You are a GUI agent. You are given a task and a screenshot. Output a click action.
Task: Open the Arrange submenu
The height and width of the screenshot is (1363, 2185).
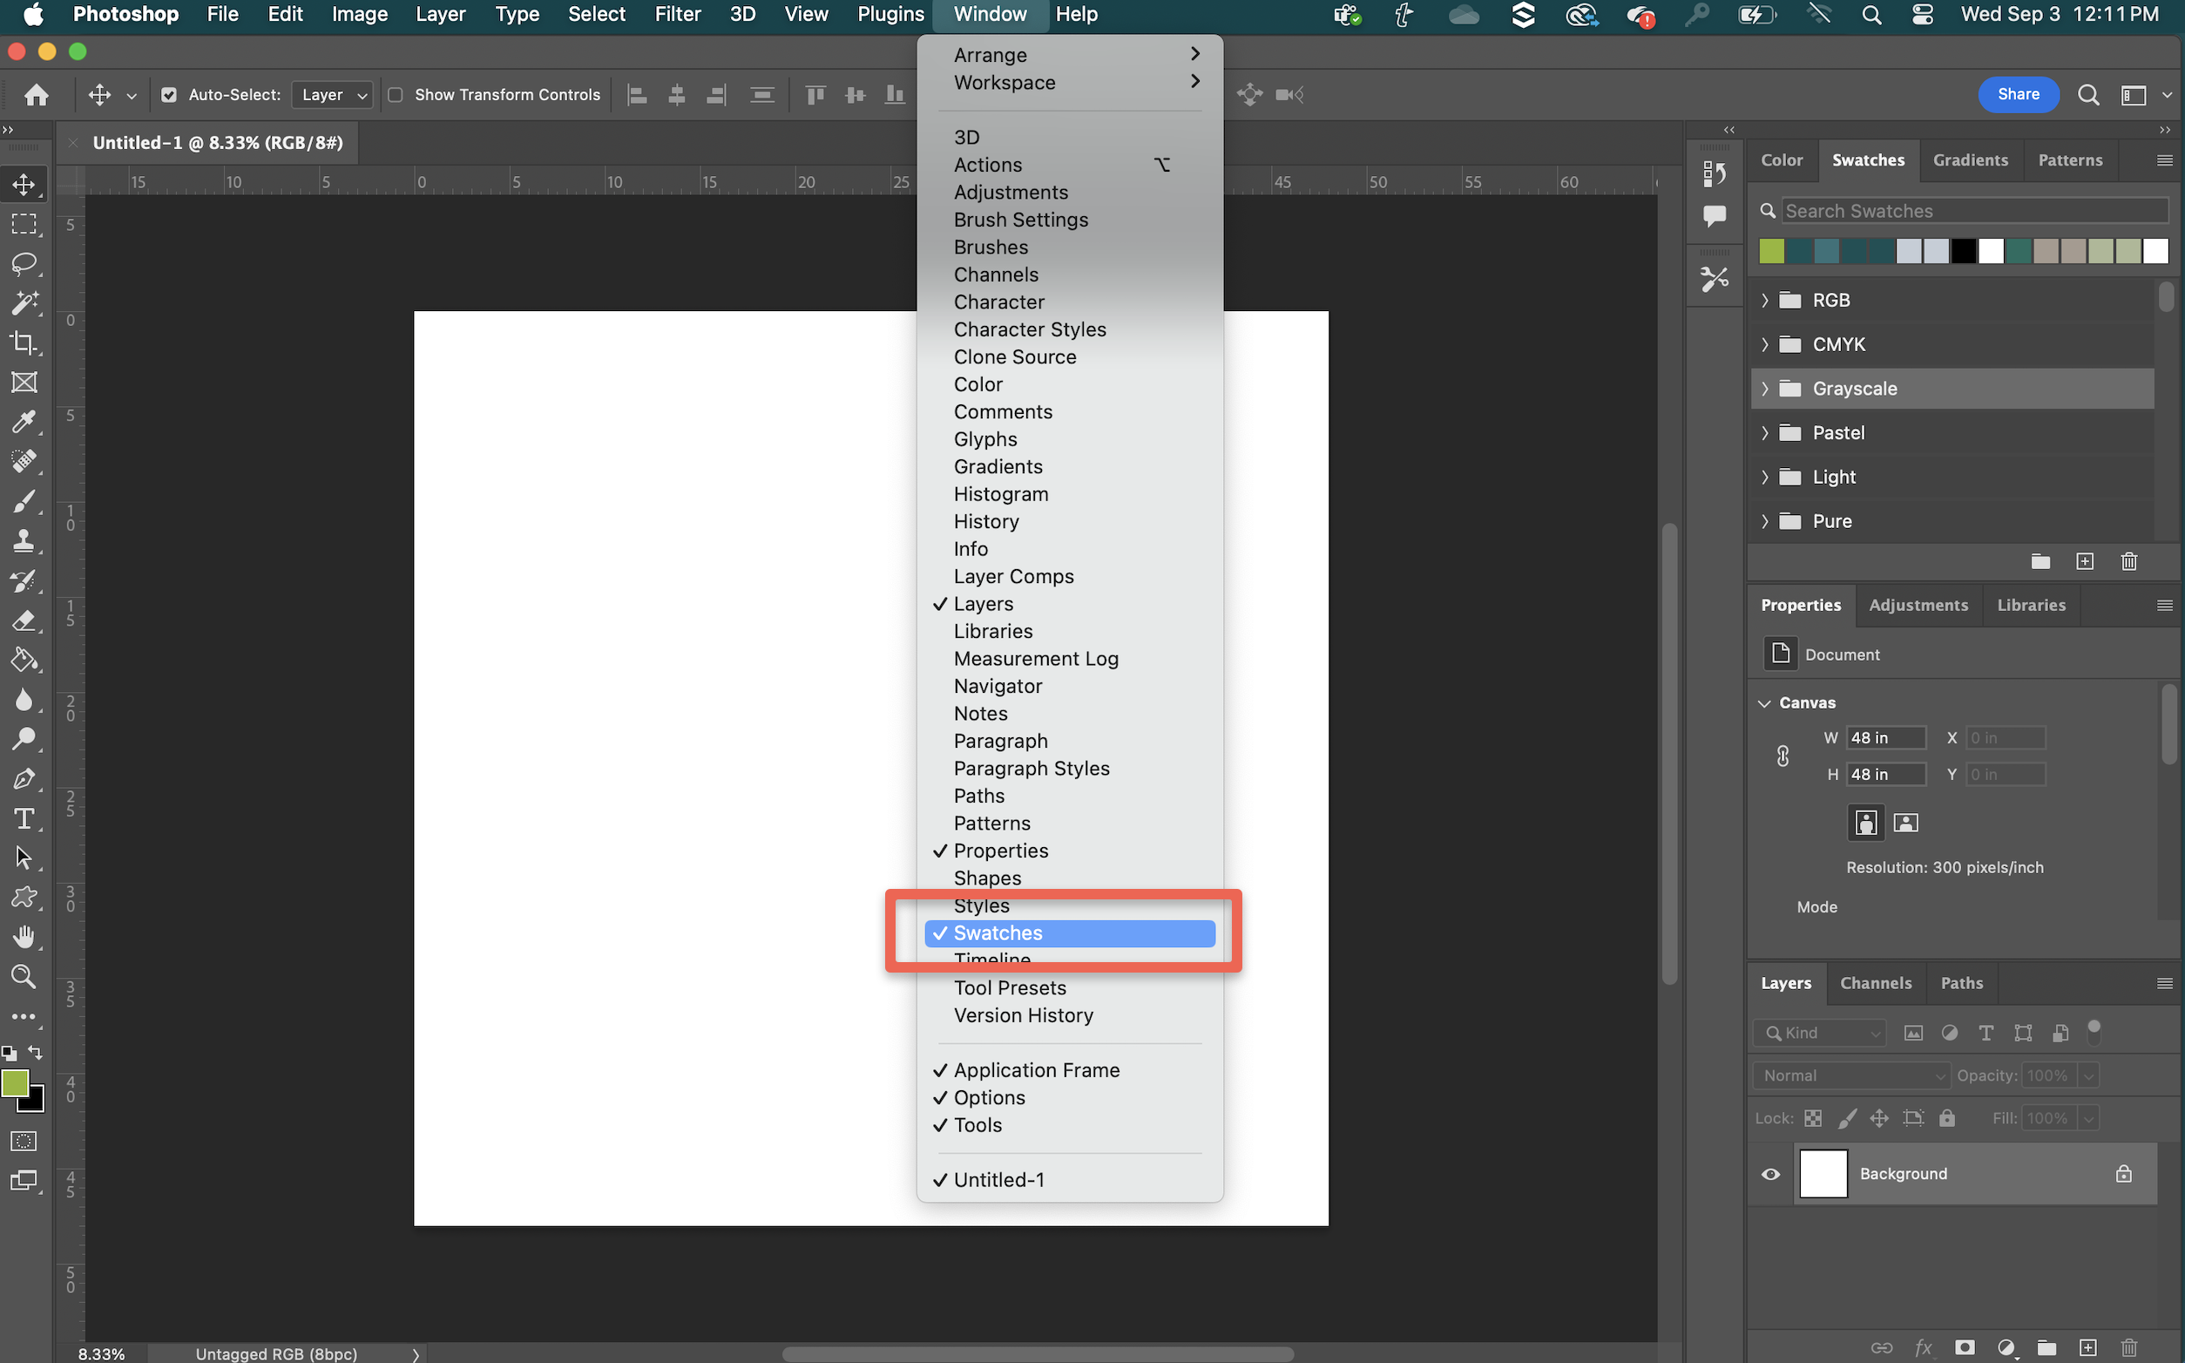point(1070,55)
